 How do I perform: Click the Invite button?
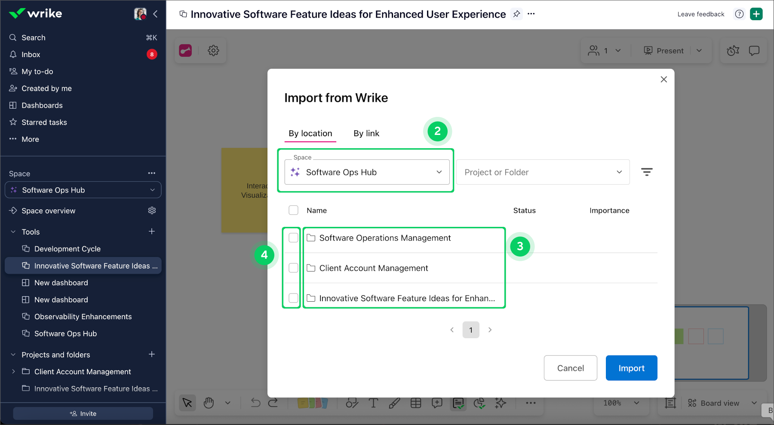pyautogui.click(x=83, y=413)
